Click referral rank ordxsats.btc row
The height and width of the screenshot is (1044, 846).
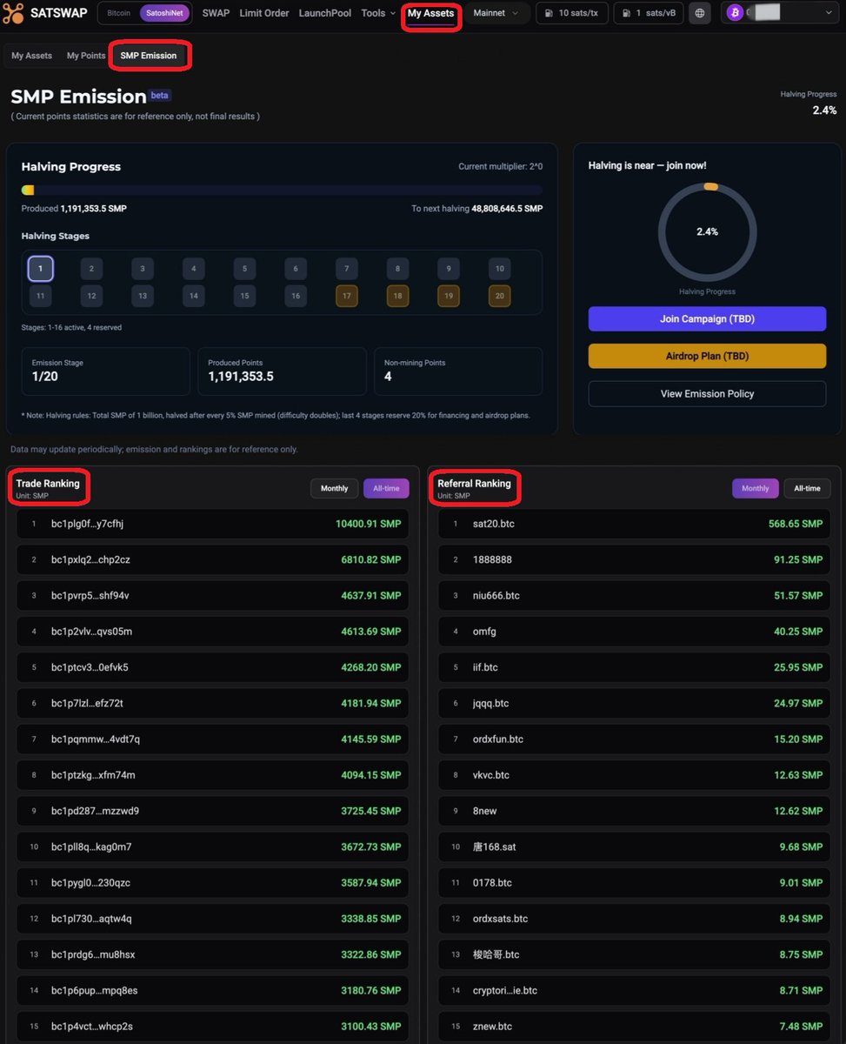click(634, 919)
